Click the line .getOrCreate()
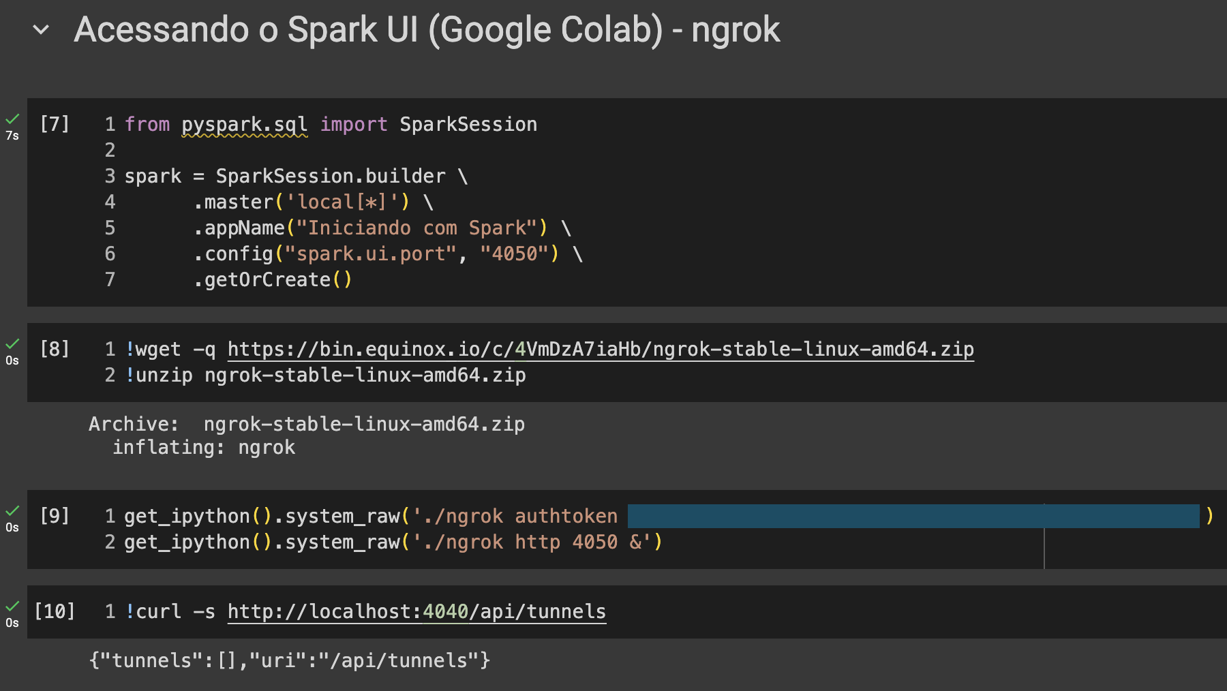This screenshot has width=1227, height=691. click(x=273, y=280)
